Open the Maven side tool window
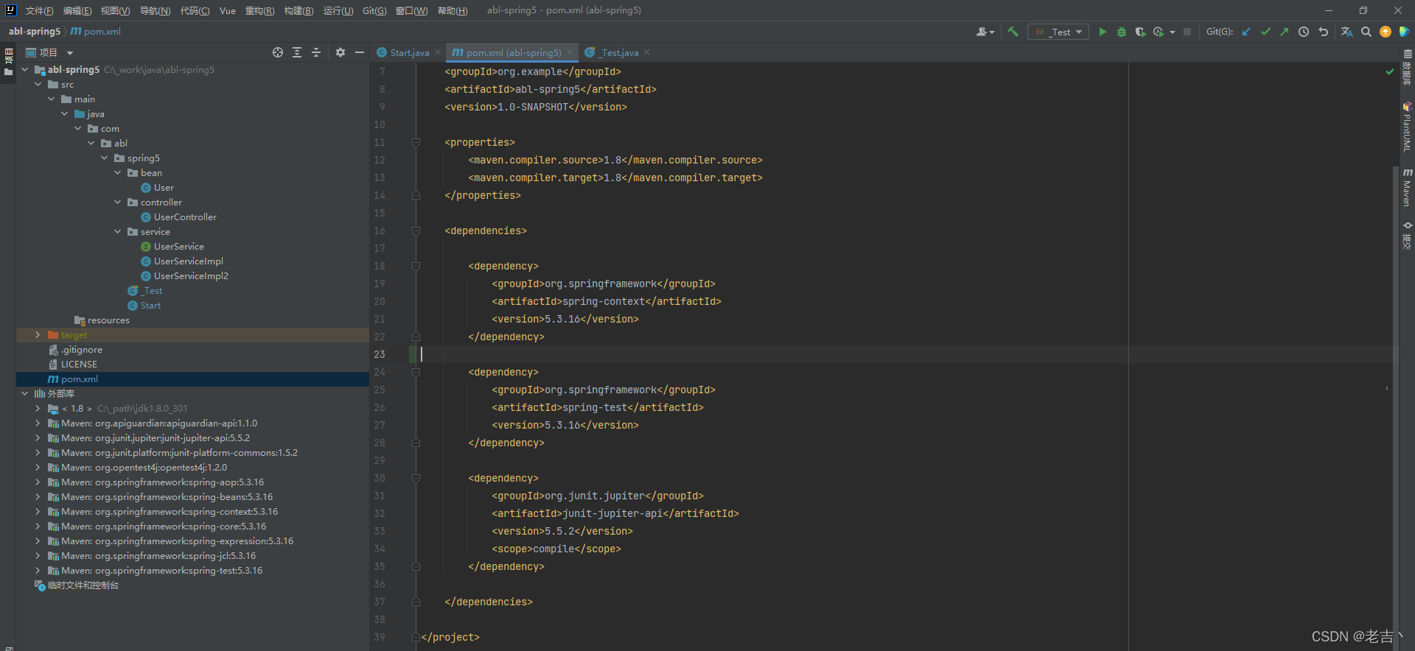 (1407, 188)
